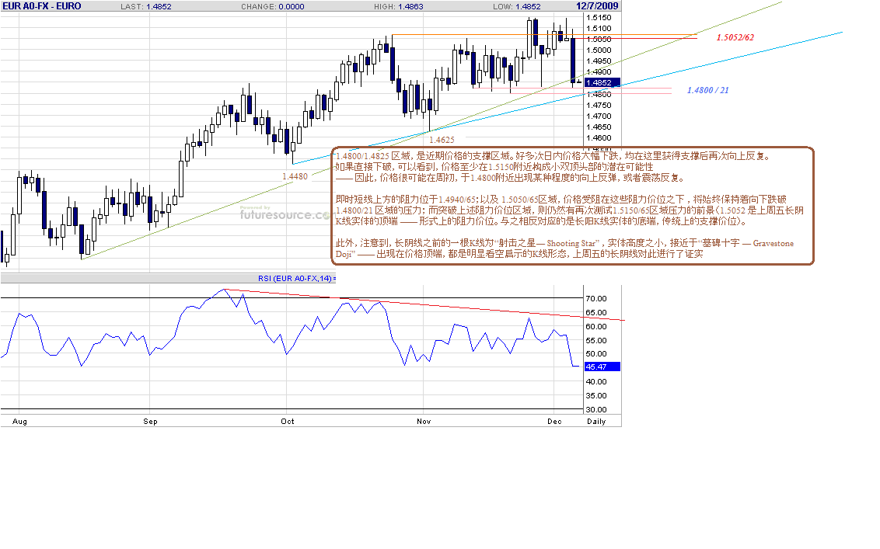Viewport: 880px width, 549px height.
Task: Click the commentary line mentioning '1.4940/65'
Action: point(561,200)
